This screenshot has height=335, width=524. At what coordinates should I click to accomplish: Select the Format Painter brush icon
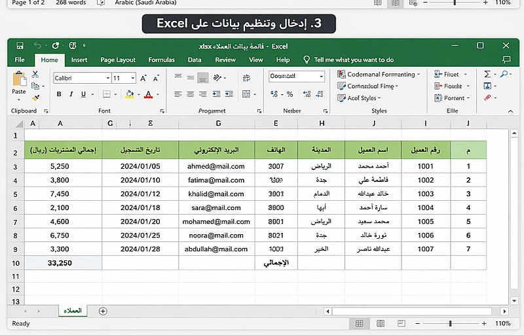coord(35,97)
